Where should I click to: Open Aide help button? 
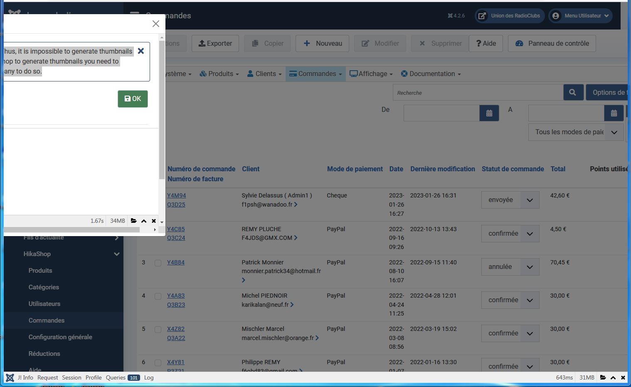pos(486,43)
